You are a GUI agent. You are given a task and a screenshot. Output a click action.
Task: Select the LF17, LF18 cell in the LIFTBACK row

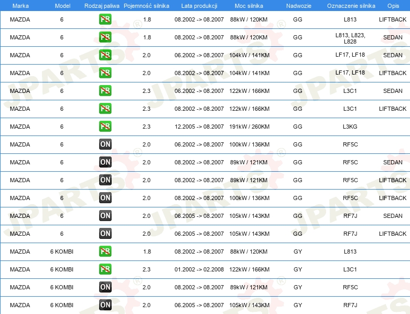click(350, 72)
